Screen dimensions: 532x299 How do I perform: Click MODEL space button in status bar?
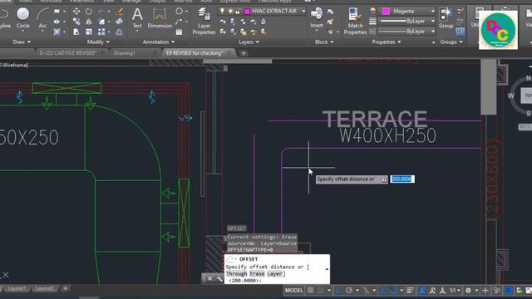(x=293, y=291)
